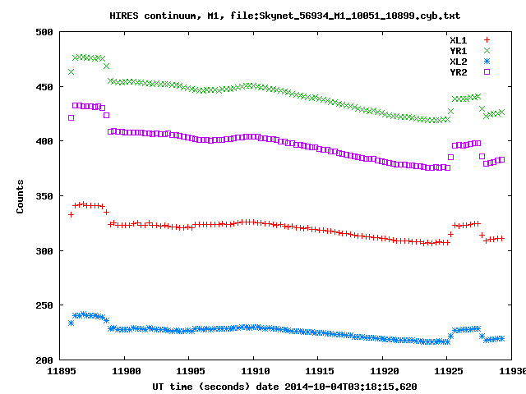Image resolution: width=526 pixels, height=394 pixels.
Task: Click the XL2 legend label
Action: point(459,62)
